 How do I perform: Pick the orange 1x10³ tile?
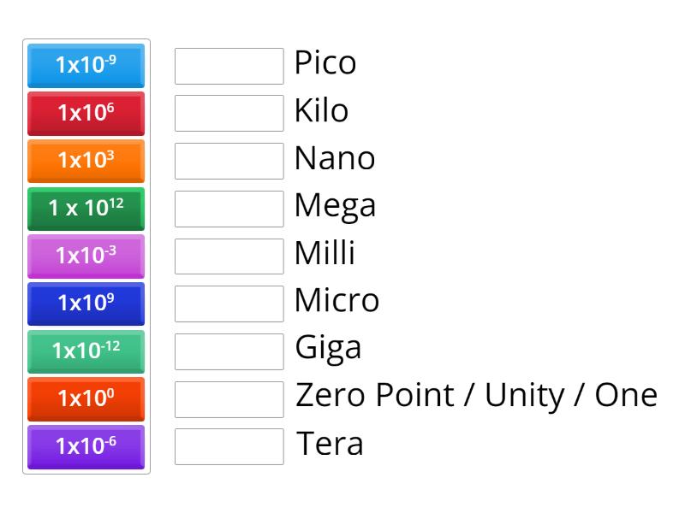[x=86, y=161]
